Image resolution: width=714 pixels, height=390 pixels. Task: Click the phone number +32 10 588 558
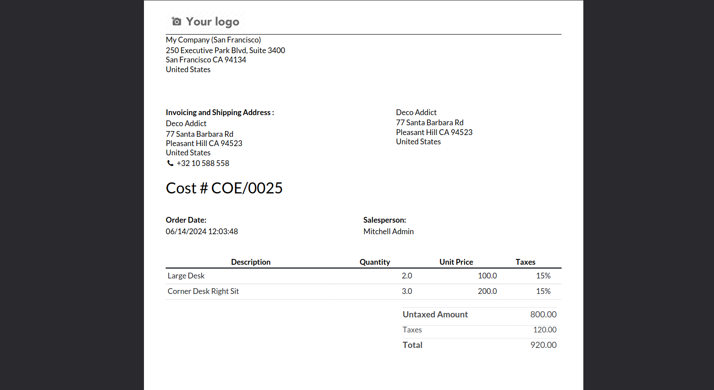(x=203, y=163)
